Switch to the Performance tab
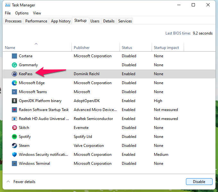 (36, 21)
